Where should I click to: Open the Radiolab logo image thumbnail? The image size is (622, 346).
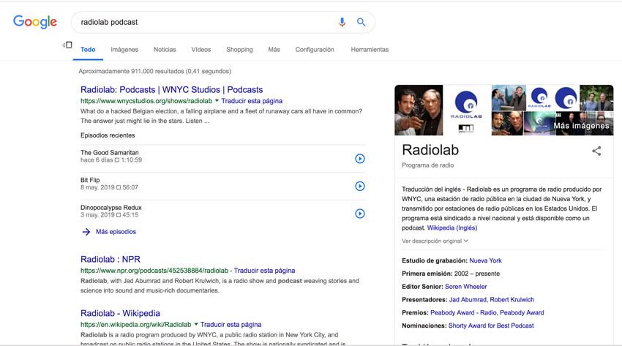(467, 110)
